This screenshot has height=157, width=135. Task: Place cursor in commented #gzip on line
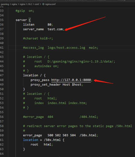pyautogui.click(x=25, y=11)
